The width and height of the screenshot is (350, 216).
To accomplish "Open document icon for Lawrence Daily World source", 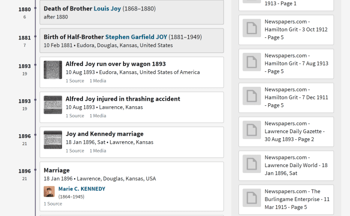I will [x=251, y=164].
